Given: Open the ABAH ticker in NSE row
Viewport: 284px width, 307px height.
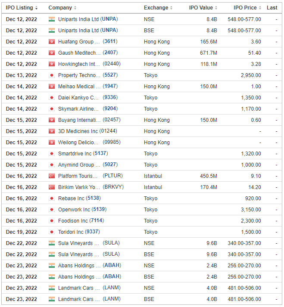Looking at the screenshot, I should pos(112,265).
